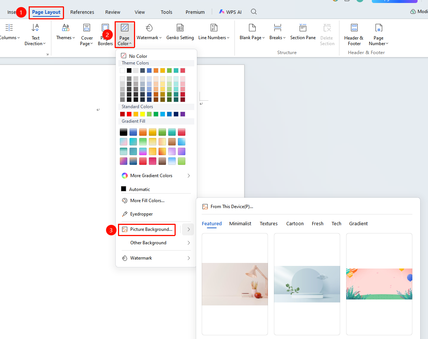Open Genko Setting
Viewport: 428px width, 339px height.
coord(180,32)
